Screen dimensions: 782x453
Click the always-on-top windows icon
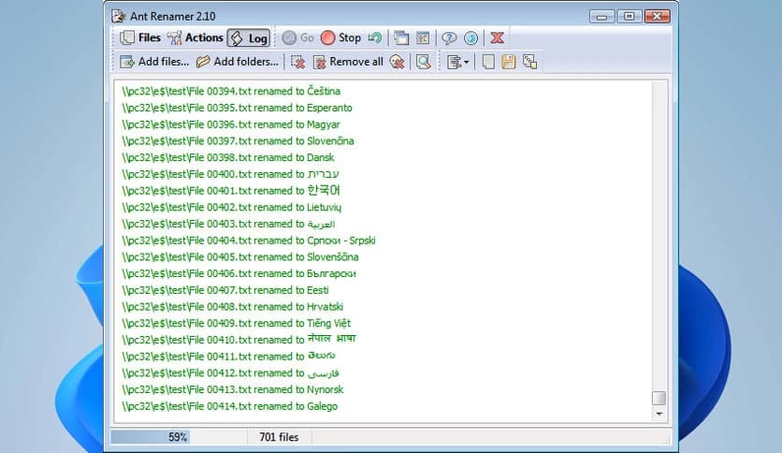tap(401, 38)
